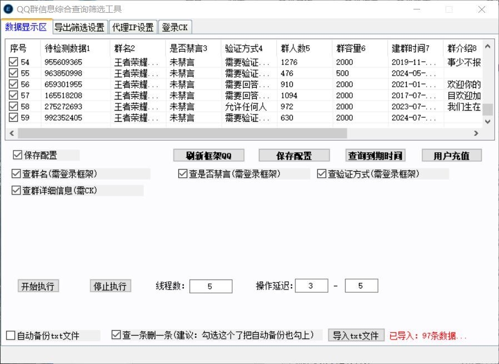
Task: Select cell 955609365
Action: 63,62
